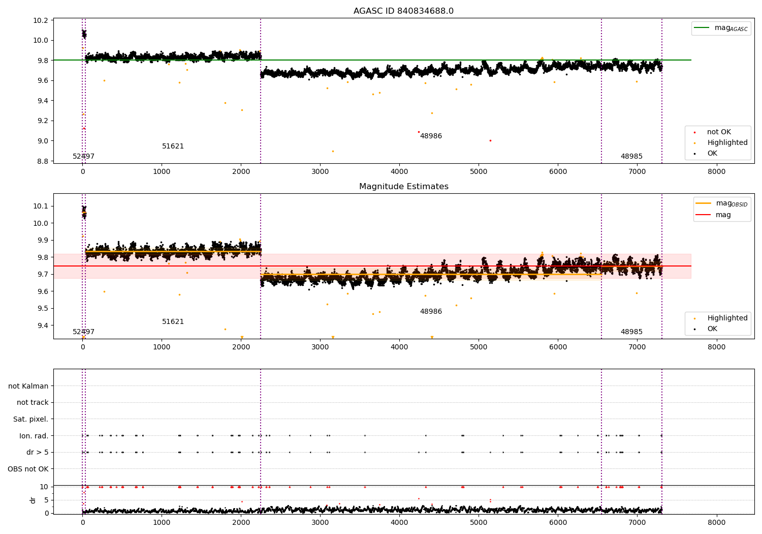Click obsid label "48986" in the top plot
This screenshot has width=762, height=534.
(x=431, y=136)
